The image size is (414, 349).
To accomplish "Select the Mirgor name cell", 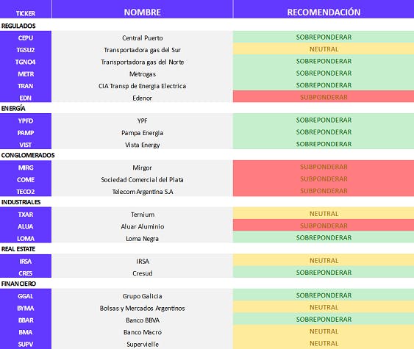I will pyautogui.click(x=143, y=168).
